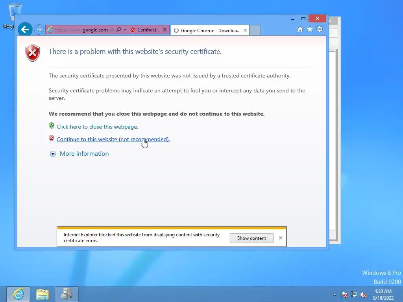
Task: Open Action Center flag icon
Action: click(344, 295)
